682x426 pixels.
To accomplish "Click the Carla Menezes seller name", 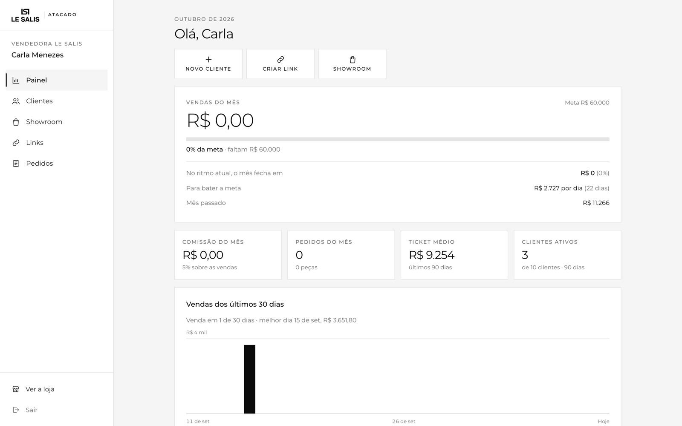I will pos(38,55).
